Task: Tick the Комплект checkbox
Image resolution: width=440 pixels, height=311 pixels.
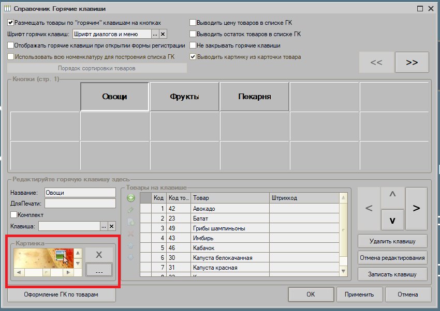Action: coord(13,215)
